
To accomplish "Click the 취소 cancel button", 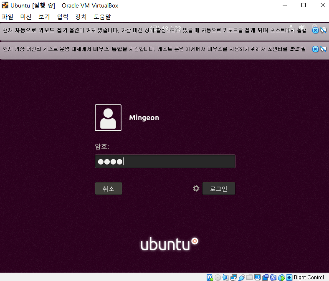I will pos(109,188).
